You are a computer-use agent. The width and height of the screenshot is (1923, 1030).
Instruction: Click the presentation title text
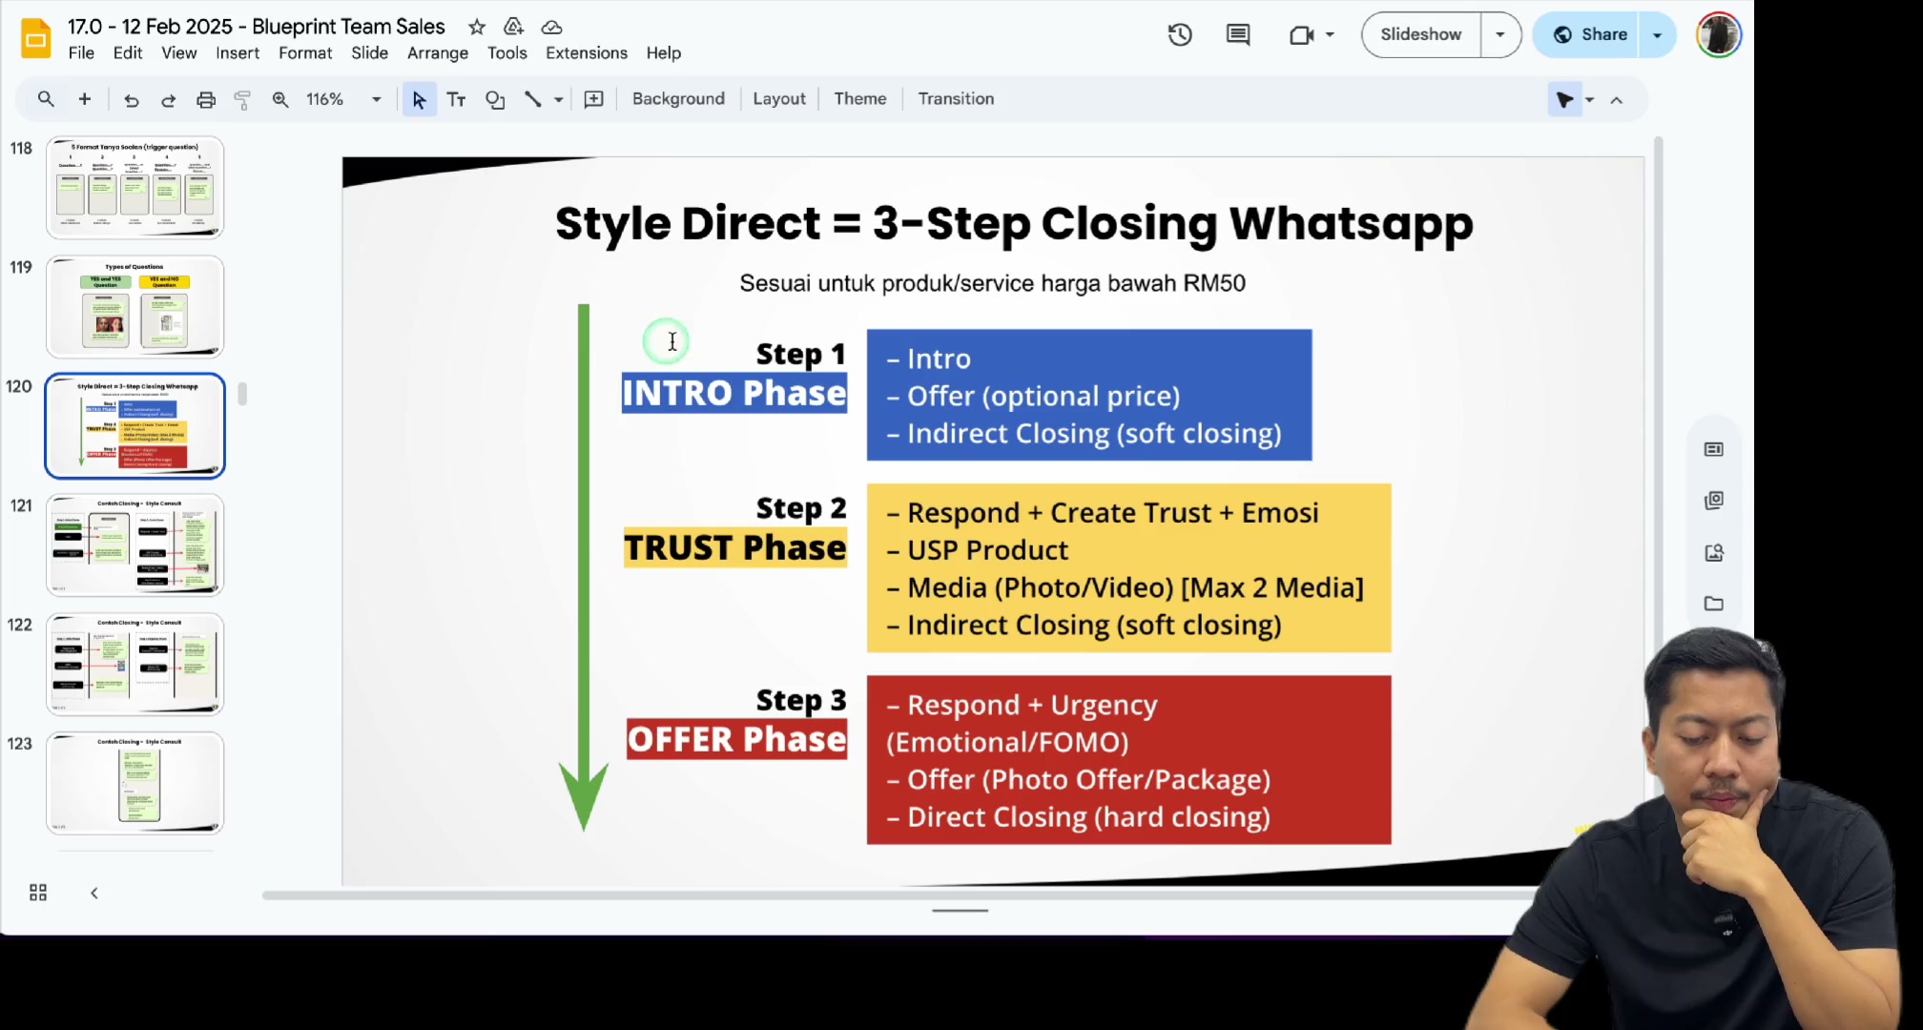(257, 27)
